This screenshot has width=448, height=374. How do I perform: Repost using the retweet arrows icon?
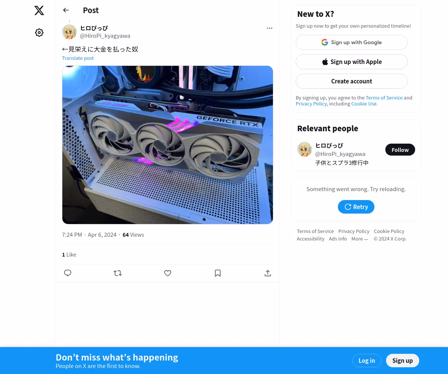tap(118, 273)
